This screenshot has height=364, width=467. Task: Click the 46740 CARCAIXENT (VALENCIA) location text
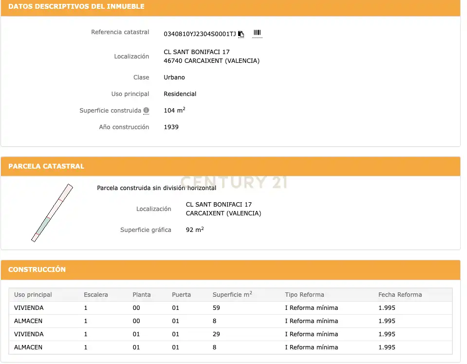click(211, 61)
